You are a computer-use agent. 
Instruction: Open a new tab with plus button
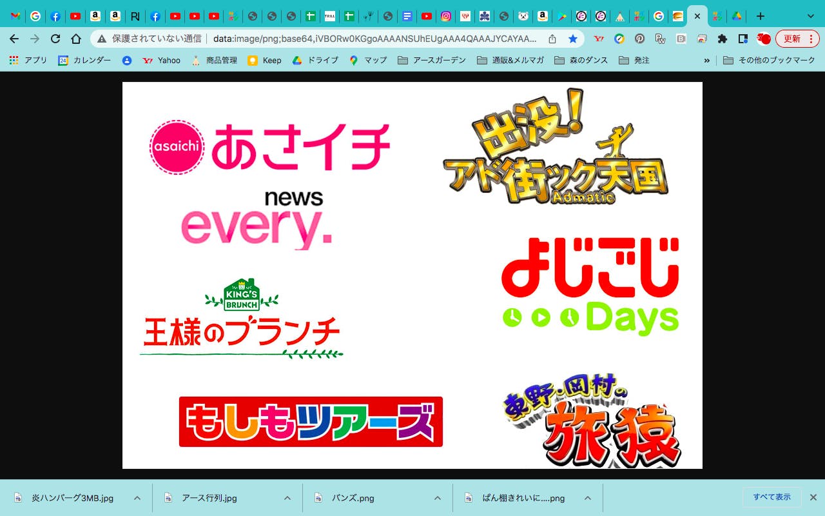tap(761, 16)
